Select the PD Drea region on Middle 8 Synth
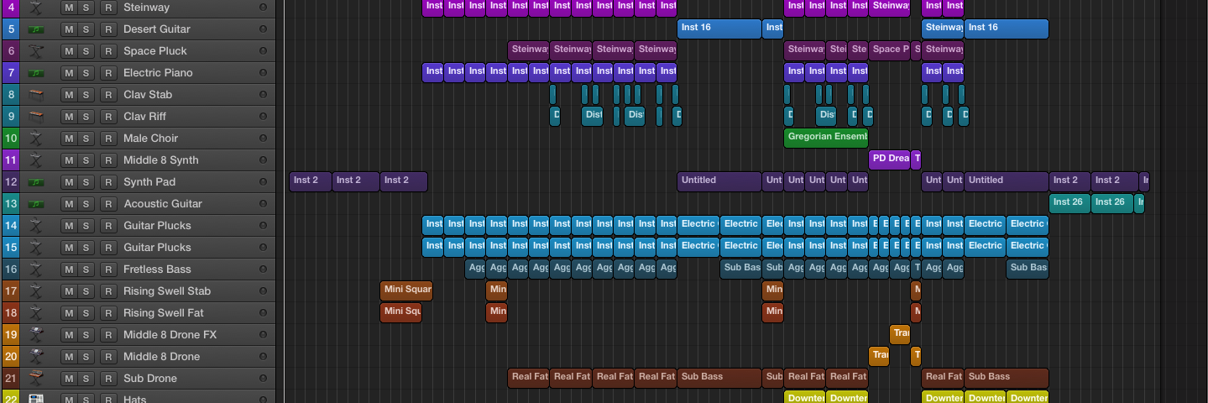This screenshot has height=403, width=1208. point(889,160)
